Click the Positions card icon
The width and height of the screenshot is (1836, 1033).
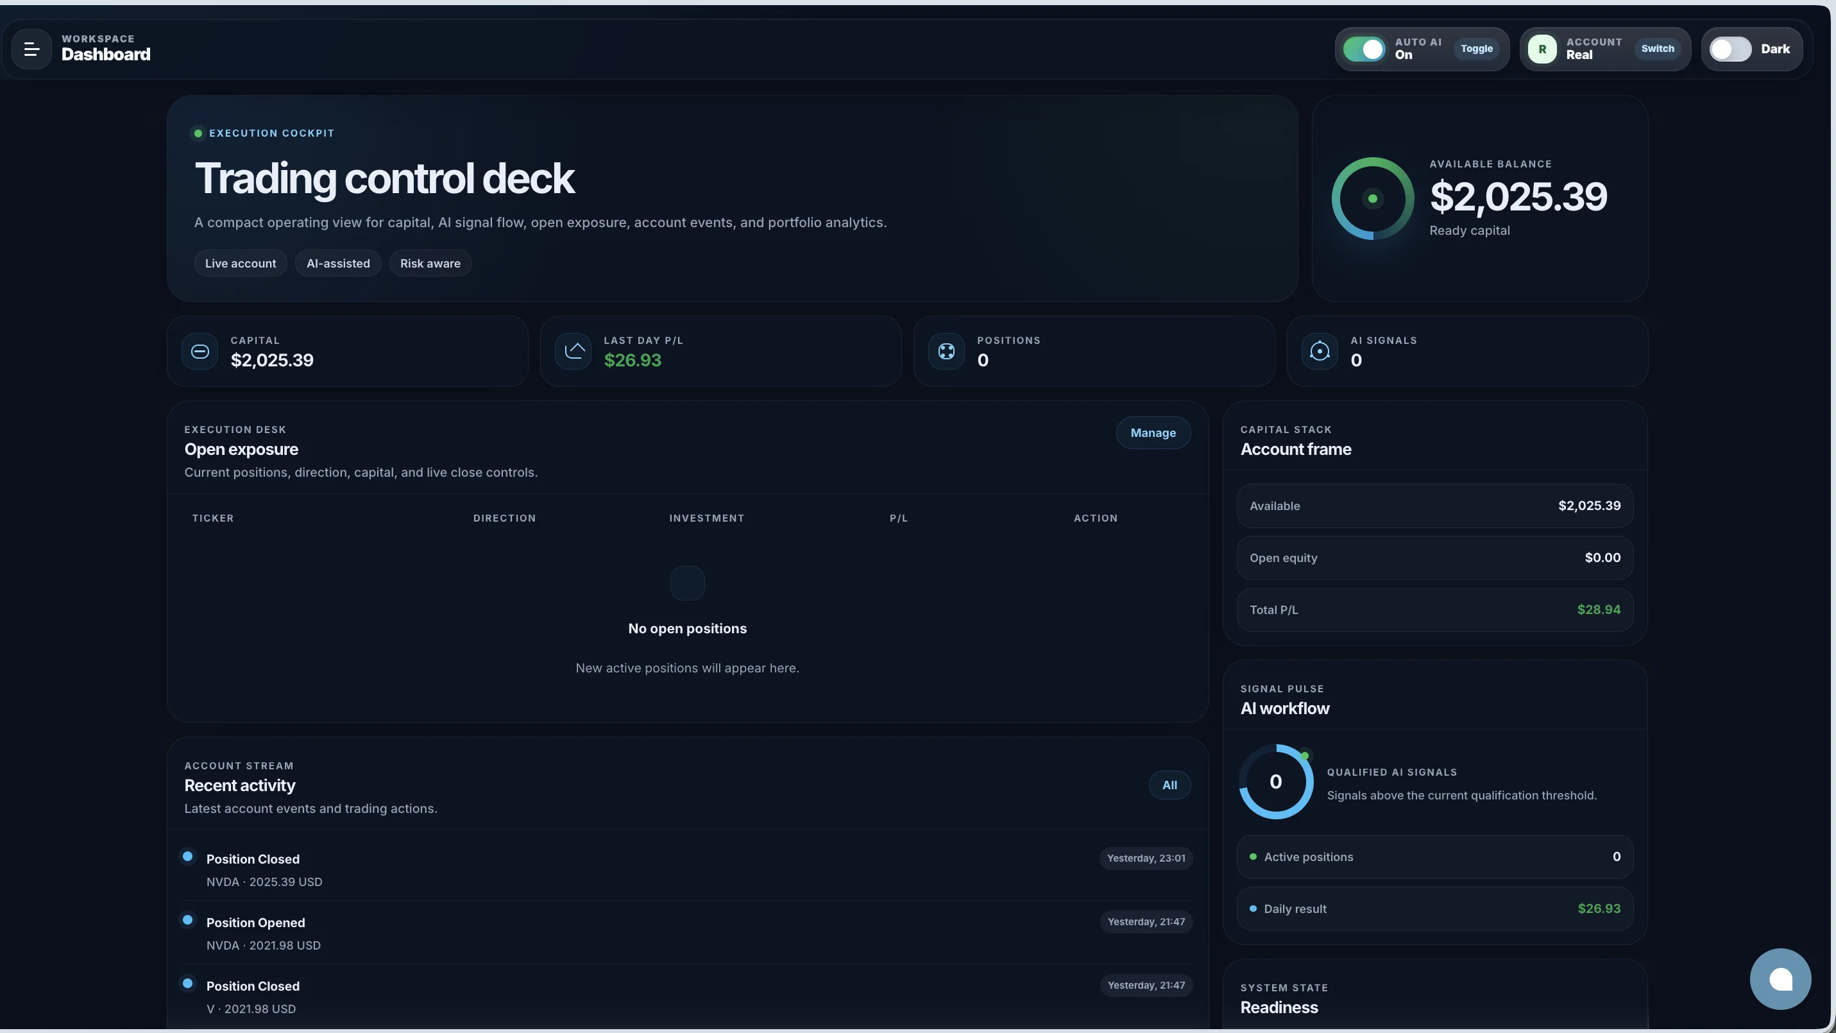coord(946,351)
